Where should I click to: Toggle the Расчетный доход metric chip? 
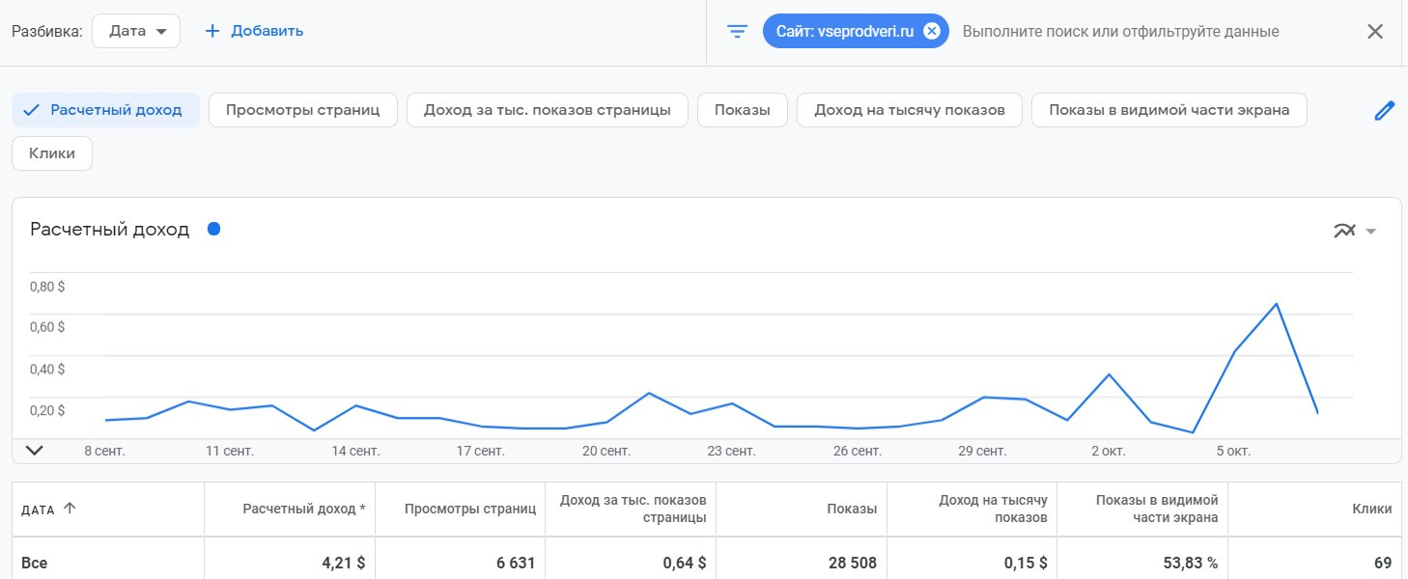click(x=105, y=110)
